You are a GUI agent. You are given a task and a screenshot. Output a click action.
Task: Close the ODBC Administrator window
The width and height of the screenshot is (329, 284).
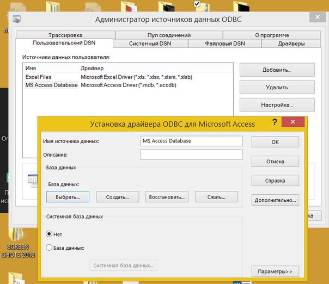point(318,17)
